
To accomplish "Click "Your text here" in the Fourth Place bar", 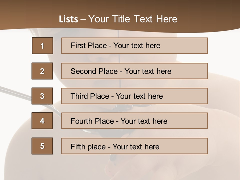I will (144, 121).
